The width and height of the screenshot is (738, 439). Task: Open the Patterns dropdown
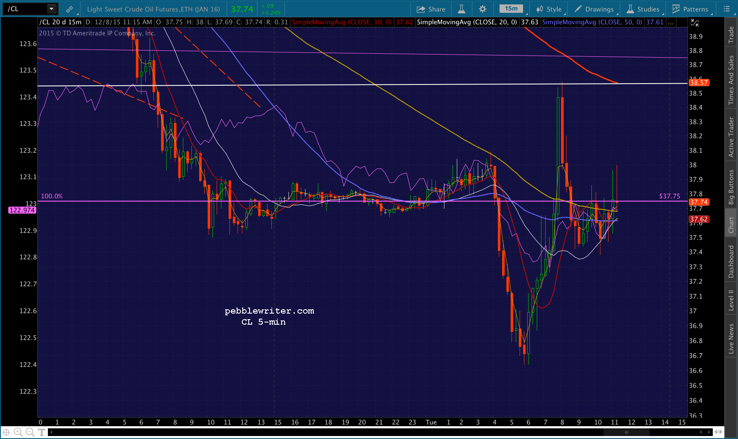[x=691, y=9]
